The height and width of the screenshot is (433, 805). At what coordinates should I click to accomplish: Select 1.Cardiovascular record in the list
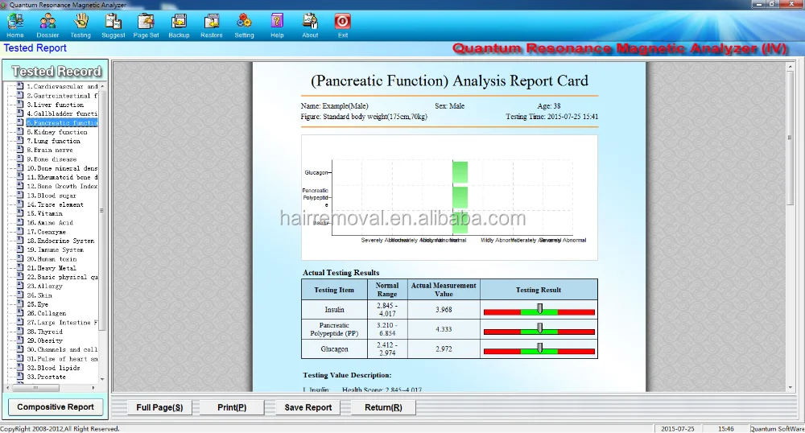click(62, 87)
